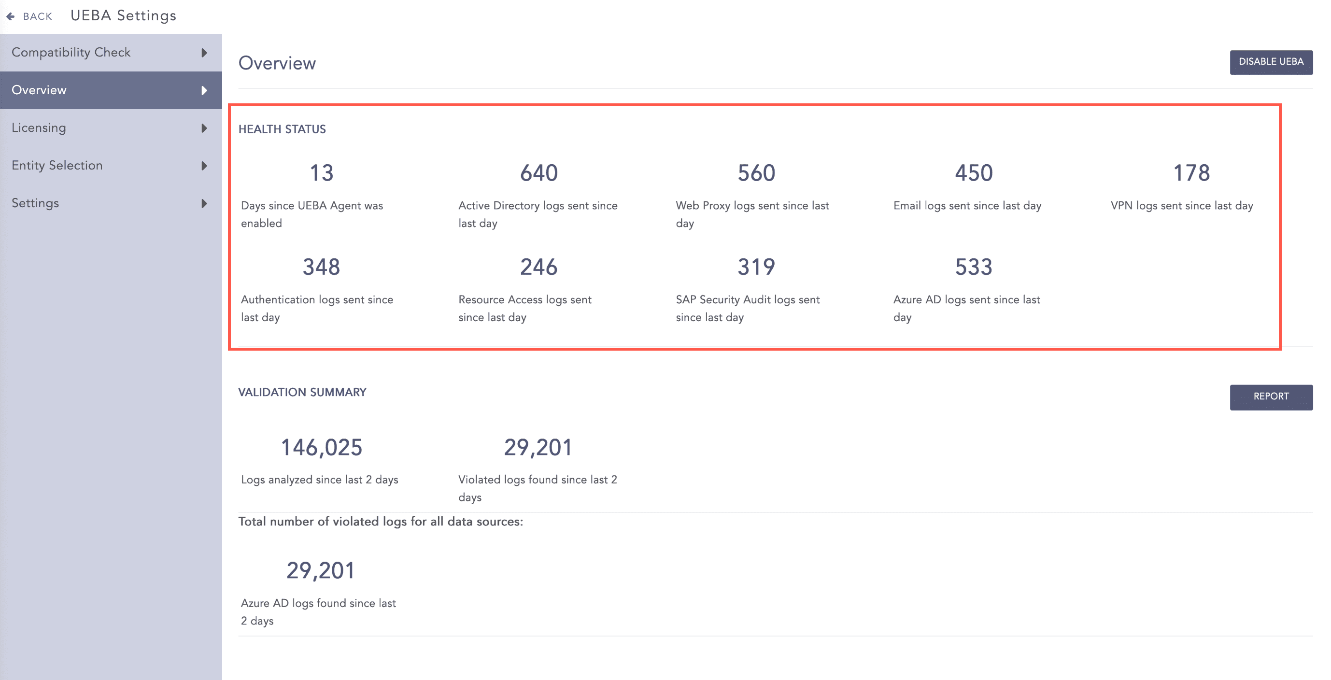Open the Licensing page
The height and width of the screenshot is (680, 1331).
[x=39, y=127]
